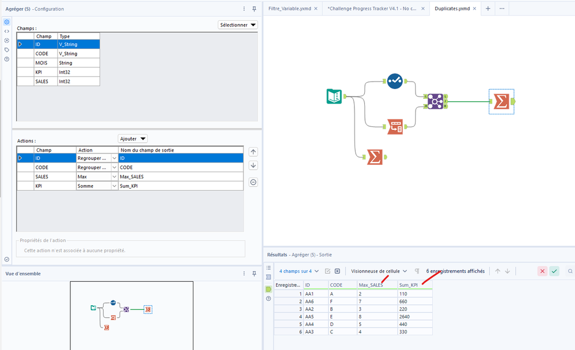Select the MOIS field row in Champs
The width and height of the screenshot is (575, 350).
point(58,63)
